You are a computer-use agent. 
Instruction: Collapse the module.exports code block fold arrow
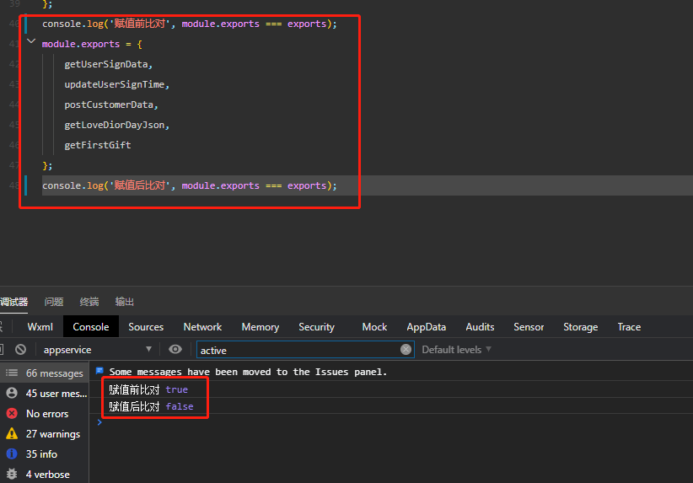(x=31, y=41)
